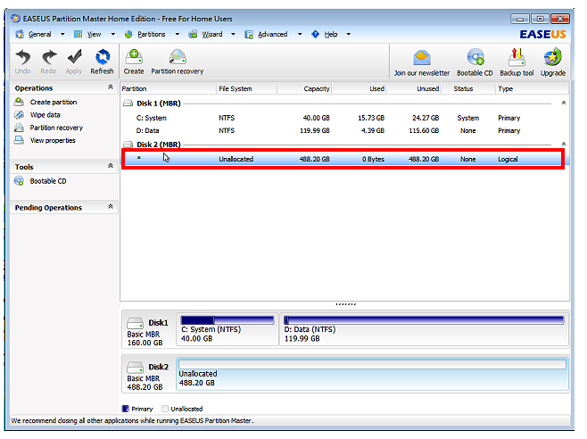Collapse the Disk 1 (MBR) group
587x439 pixels.
coord(564,103)
